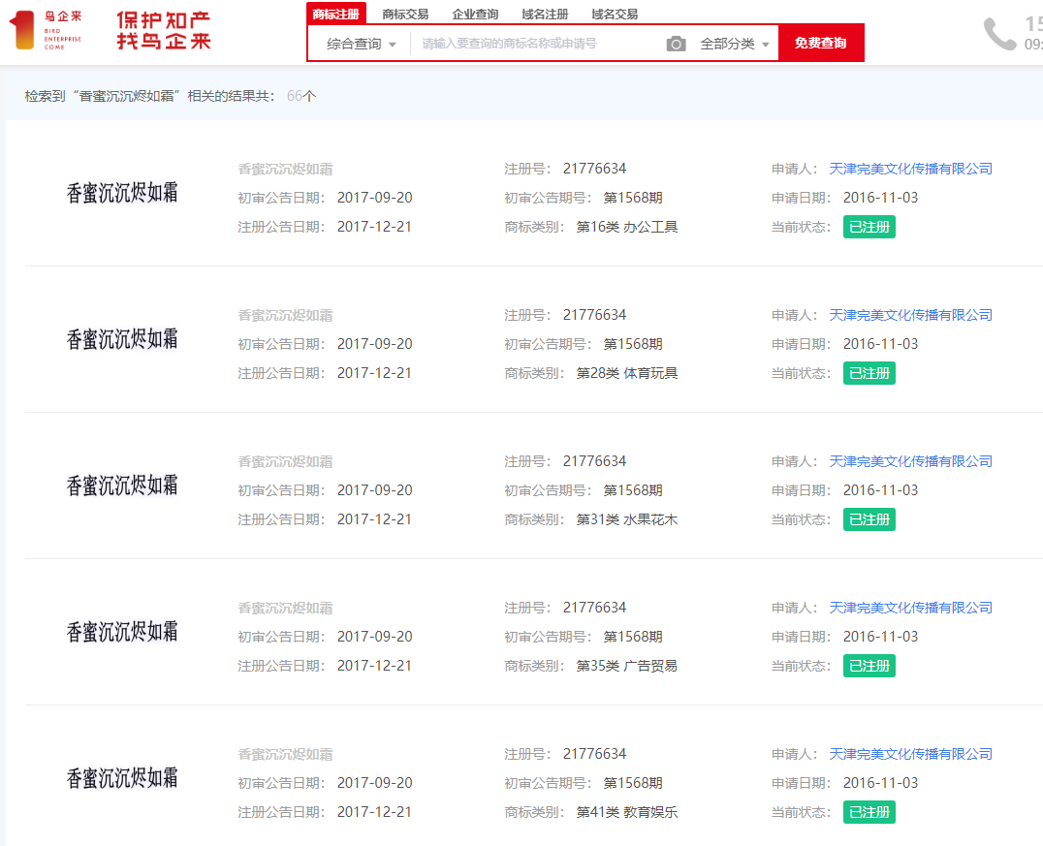Click 2017-09-20 date in 第35类 row

click(x=374, y=637)
